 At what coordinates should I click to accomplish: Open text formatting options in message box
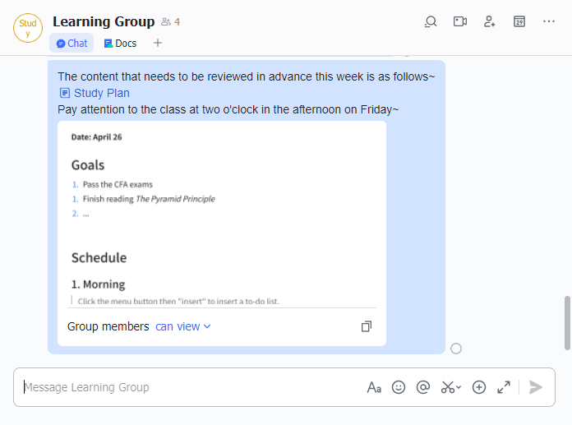coord(374,387)
